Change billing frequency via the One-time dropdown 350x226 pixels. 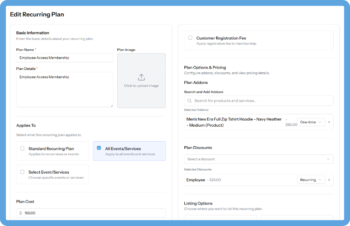[x=311, y=122]
